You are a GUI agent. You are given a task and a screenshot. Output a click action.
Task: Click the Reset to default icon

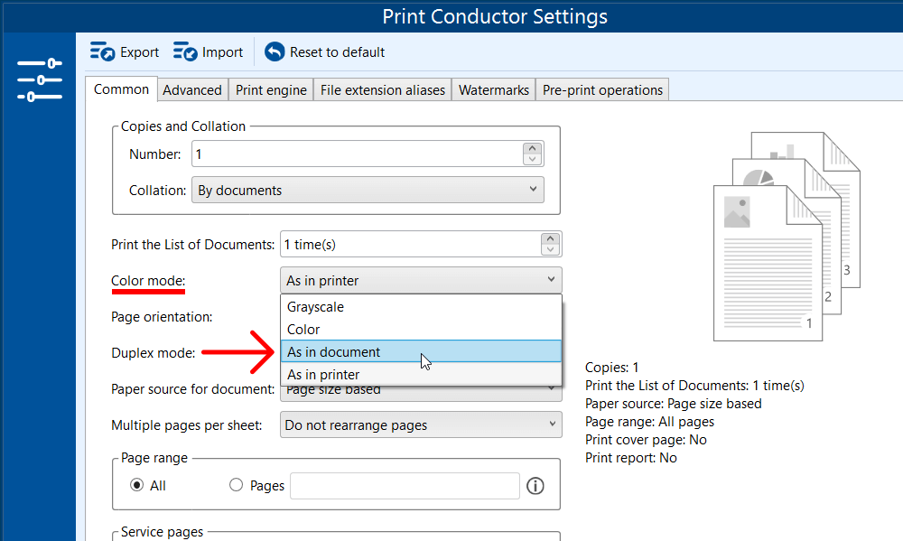275,52
